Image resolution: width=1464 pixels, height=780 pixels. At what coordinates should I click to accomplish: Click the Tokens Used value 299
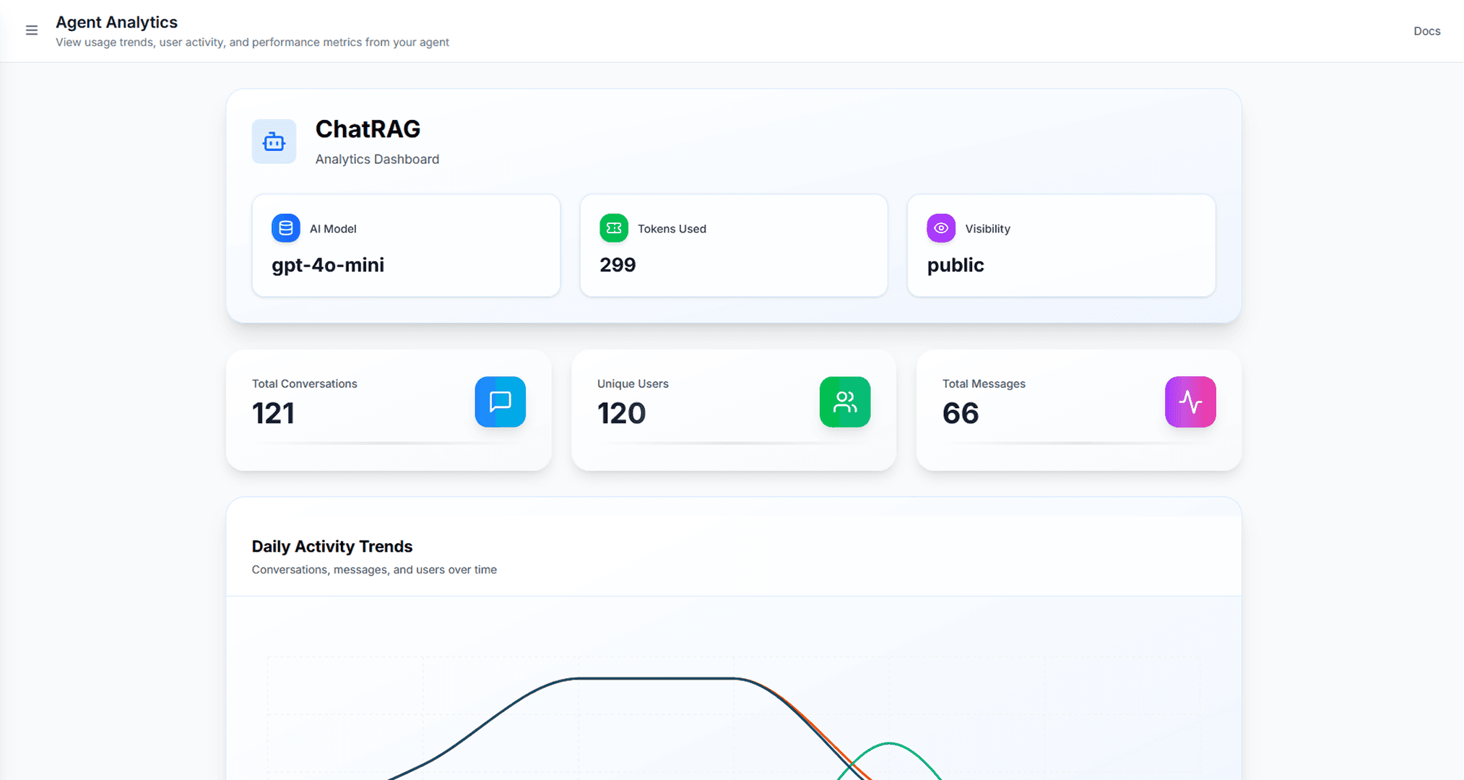click(618, 265)
